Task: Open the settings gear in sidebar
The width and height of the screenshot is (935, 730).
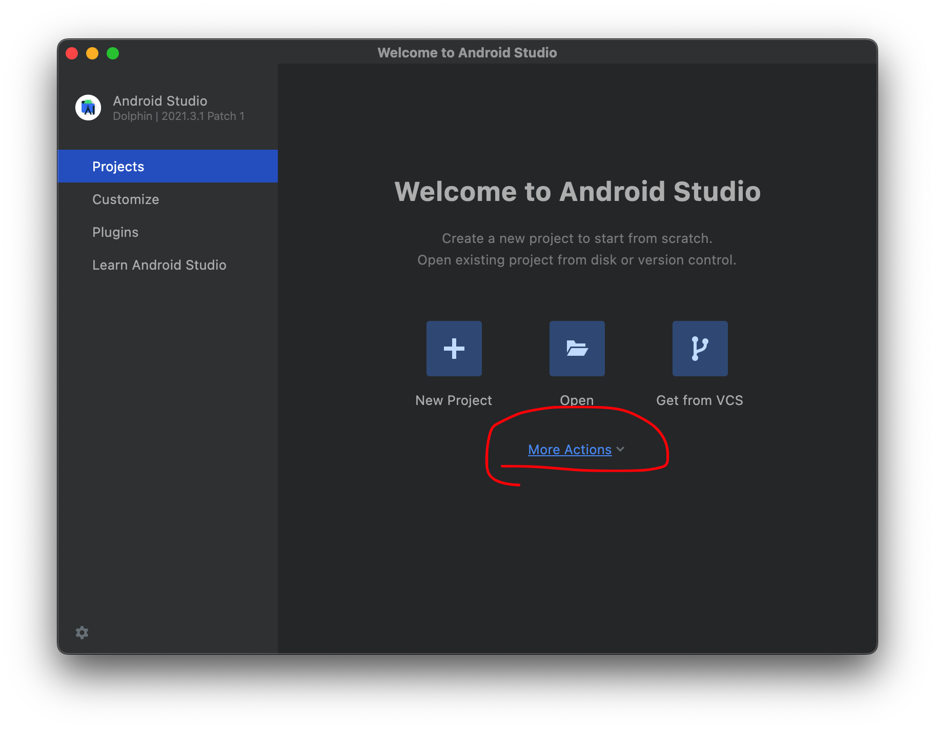Action: [x=82, y=632]
